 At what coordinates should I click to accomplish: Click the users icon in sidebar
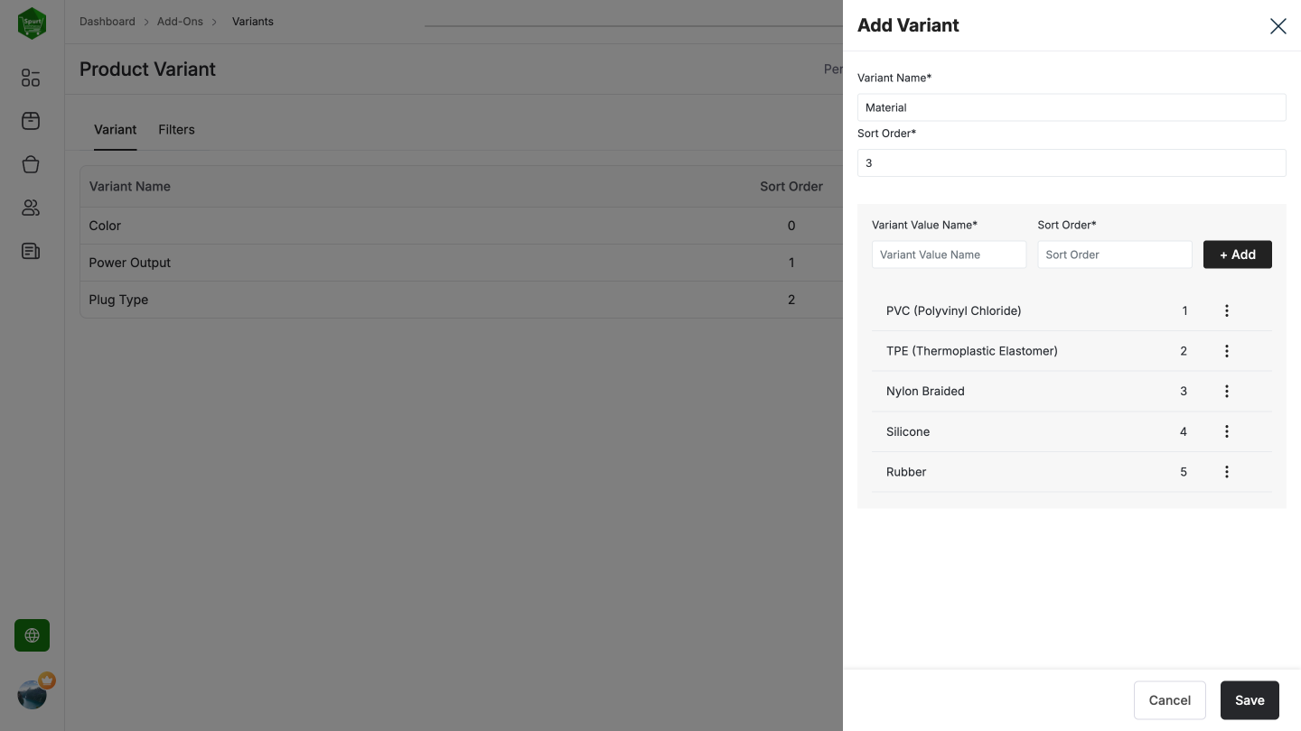click(x=30, y=208)
